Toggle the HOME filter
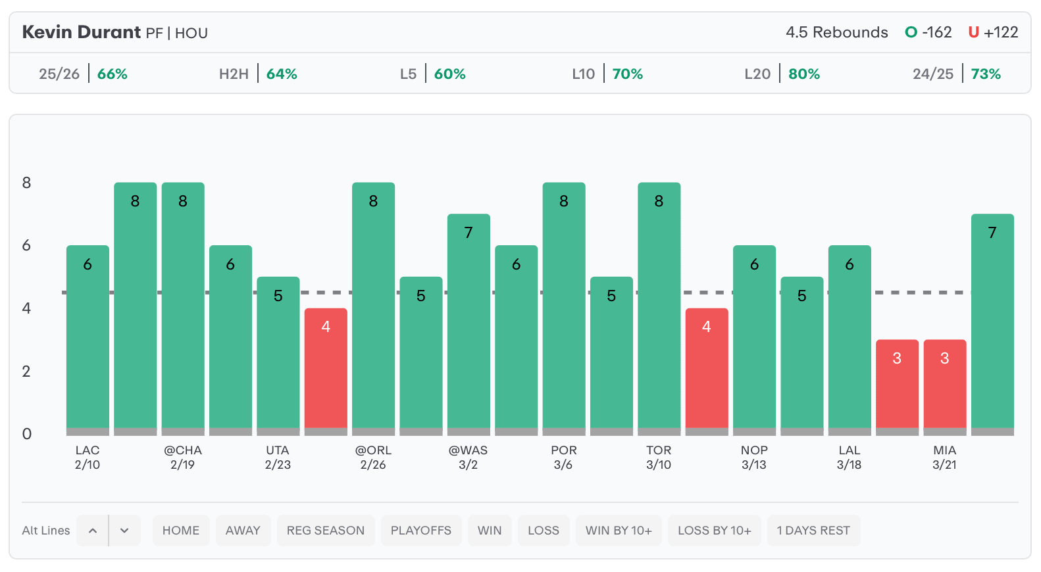 coord(181,531)
